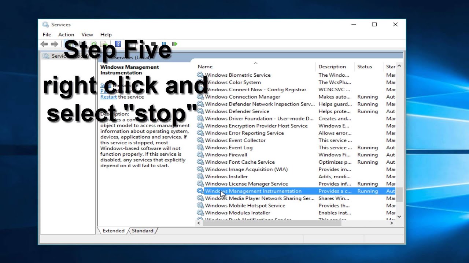Click the gear icon beside Windows Mobile Hotspot Service
The height and width of the screenshot is (263, 469).
(200, 206)
